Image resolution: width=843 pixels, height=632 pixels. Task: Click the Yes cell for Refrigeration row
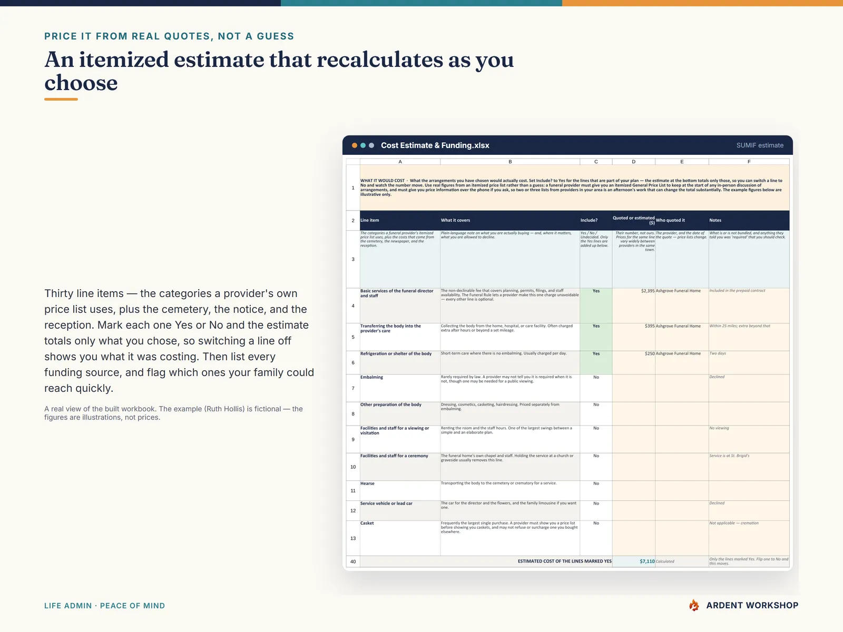point(596,362)
